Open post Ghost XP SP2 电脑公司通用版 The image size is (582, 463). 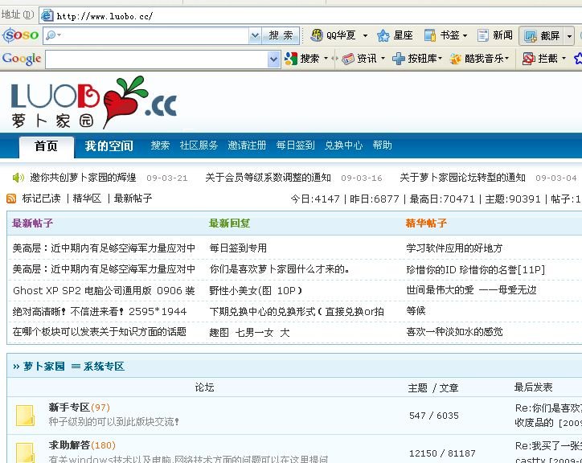(x=104, y=290)
